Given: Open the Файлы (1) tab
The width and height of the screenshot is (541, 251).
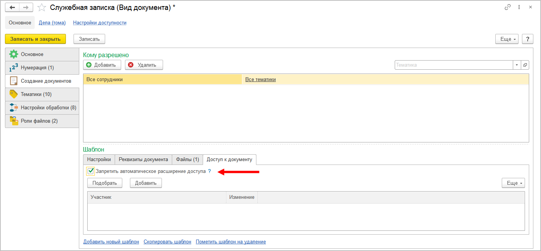Looking at the screenshot, I should point(187,160).
